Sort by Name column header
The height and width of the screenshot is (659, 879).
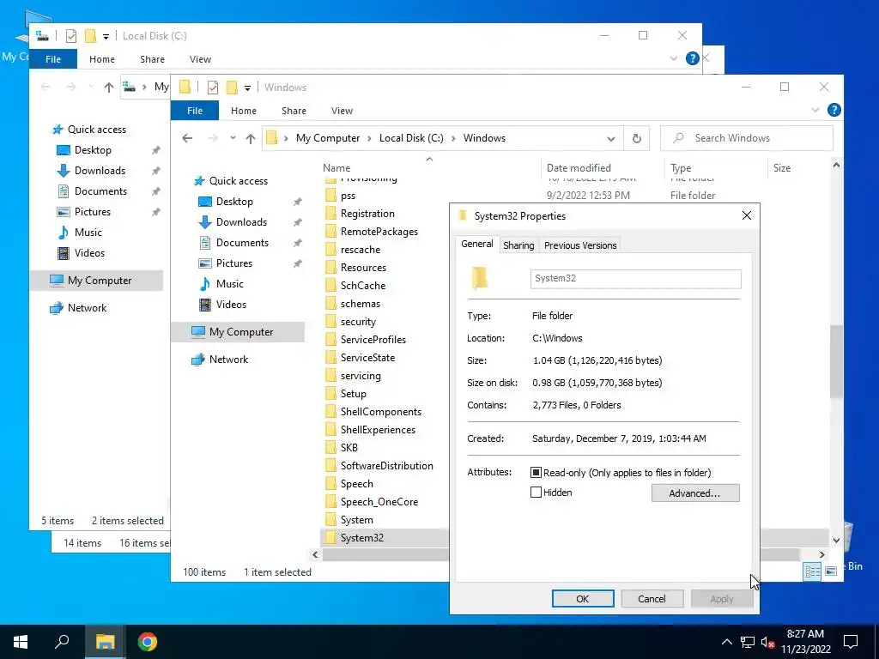coord(429,167)
